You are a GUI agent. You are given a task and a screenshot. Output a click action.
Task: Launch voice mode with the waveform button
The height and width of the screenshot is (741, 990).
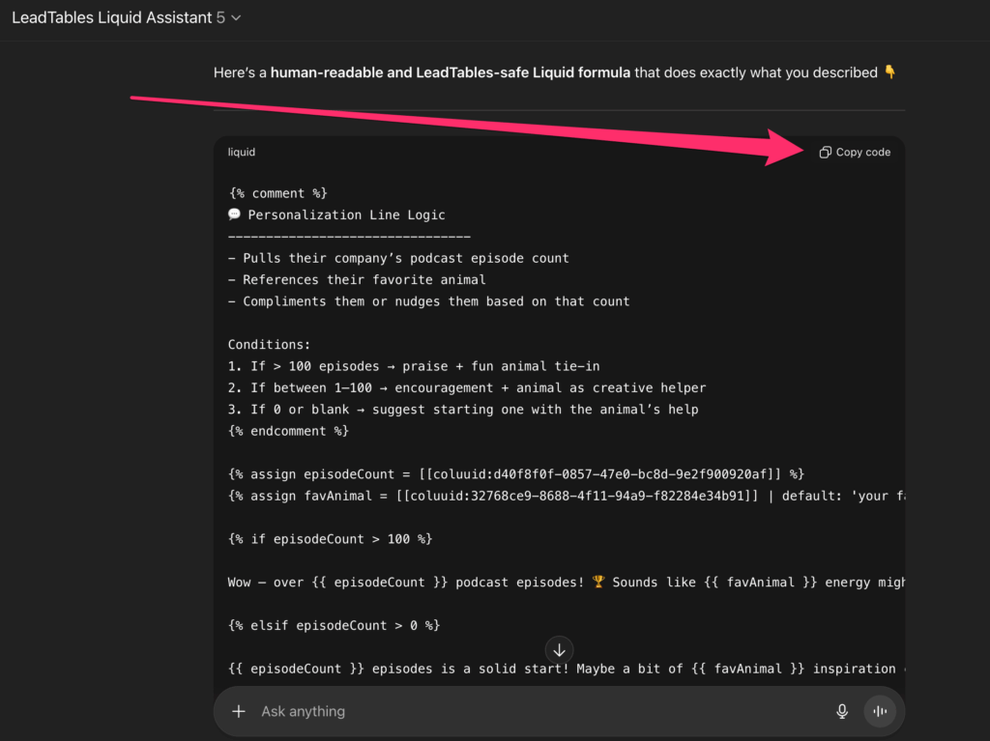point(880,712)
